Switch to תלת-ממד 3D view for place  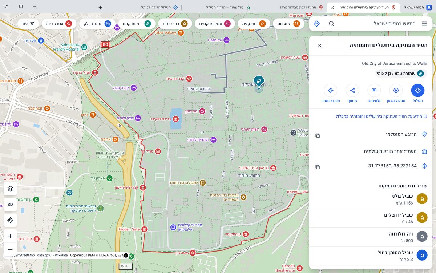tap(374, 94)
